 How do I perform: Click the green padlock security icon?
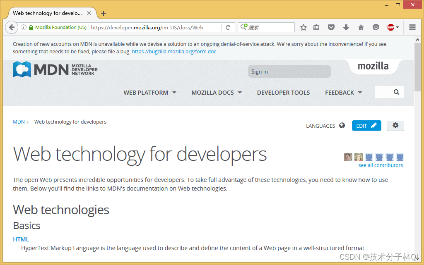(x=31, y=27)
